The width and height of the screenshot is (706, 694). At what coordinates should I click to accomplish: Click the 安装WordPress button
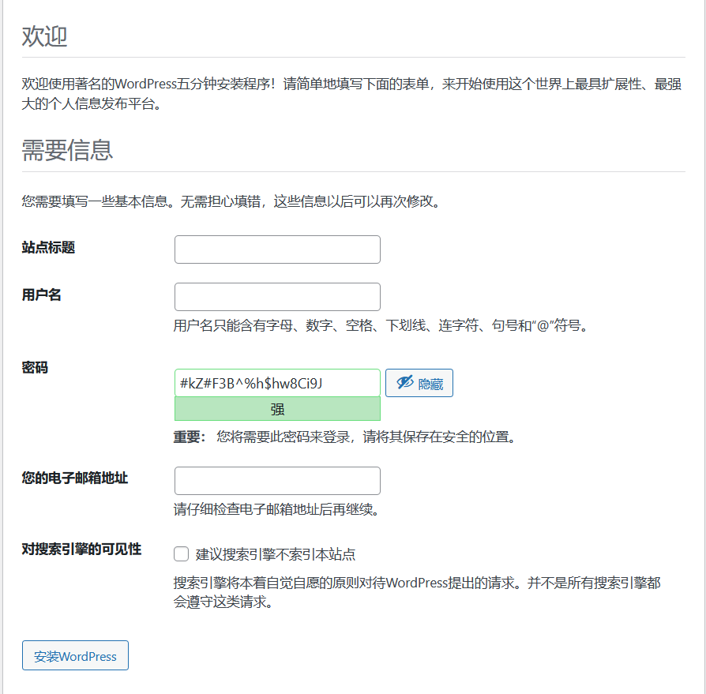[x=75, y=655]
